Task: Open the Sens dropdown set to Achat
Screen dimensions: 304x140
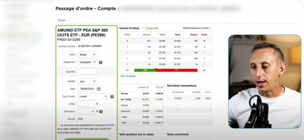Action: (x=88, y=55)
